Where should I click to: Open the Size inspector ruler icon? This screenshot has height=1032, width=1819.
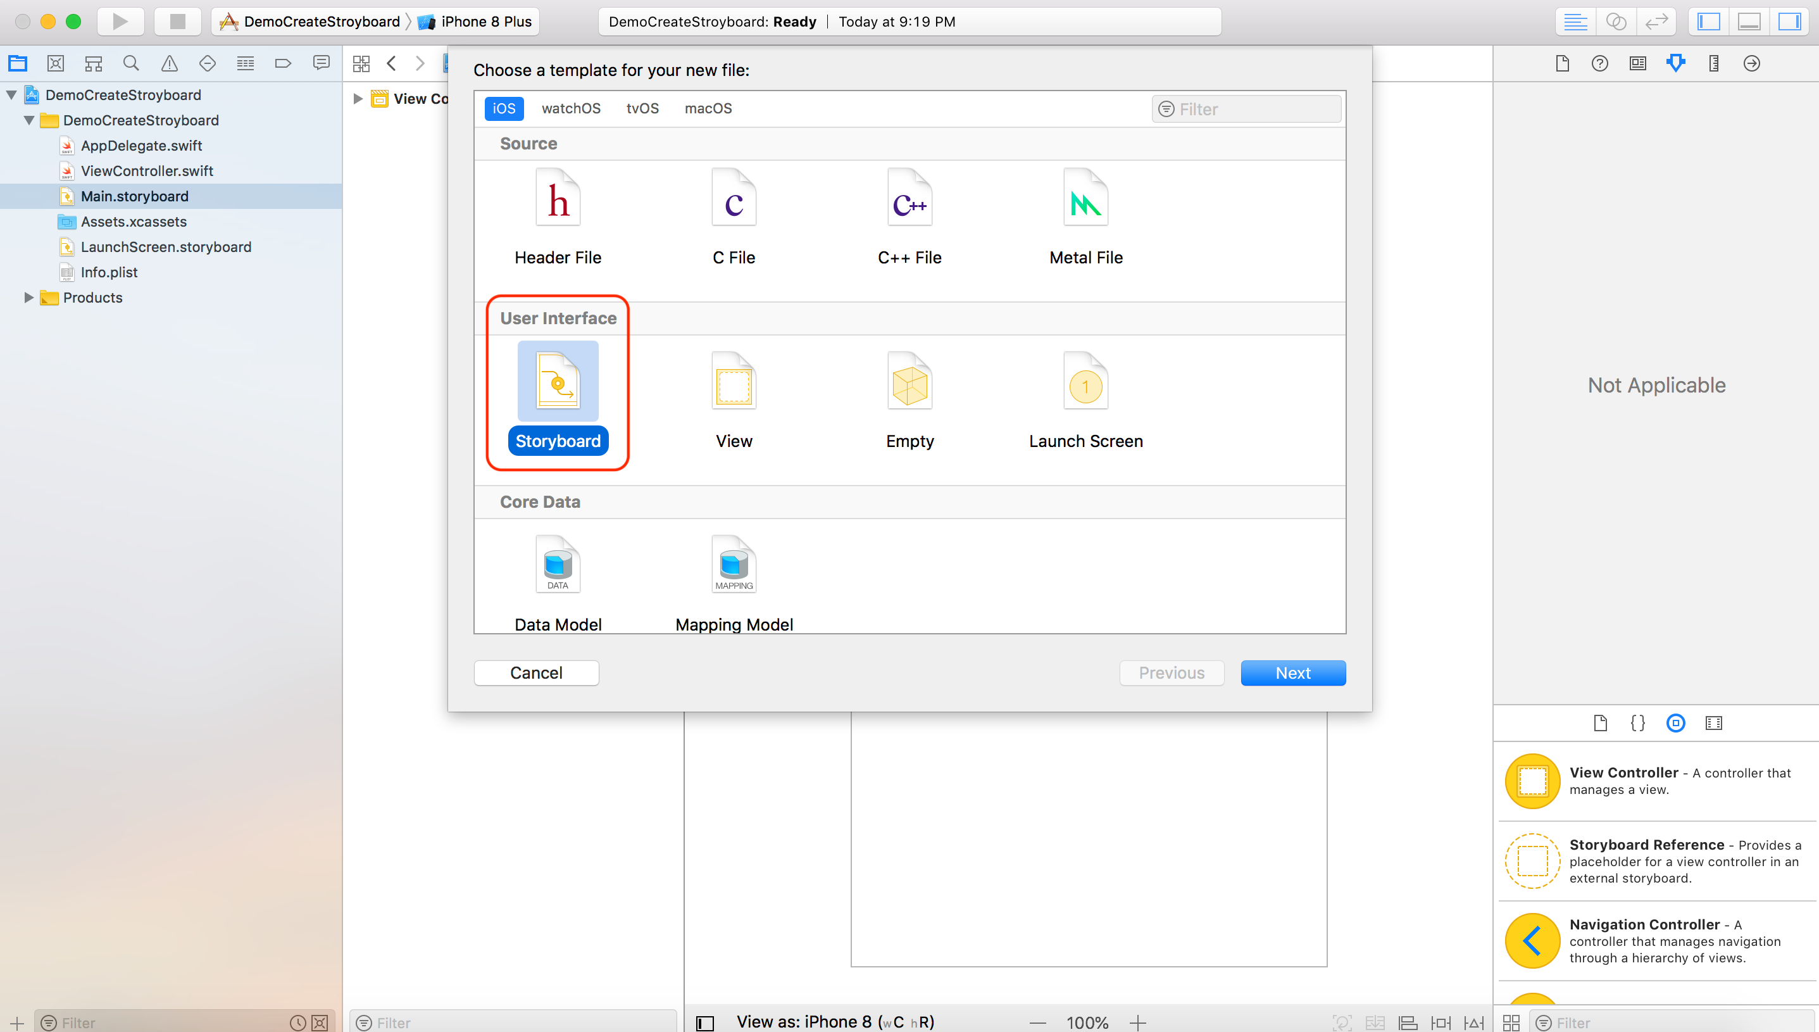[x=1713, y=63]
